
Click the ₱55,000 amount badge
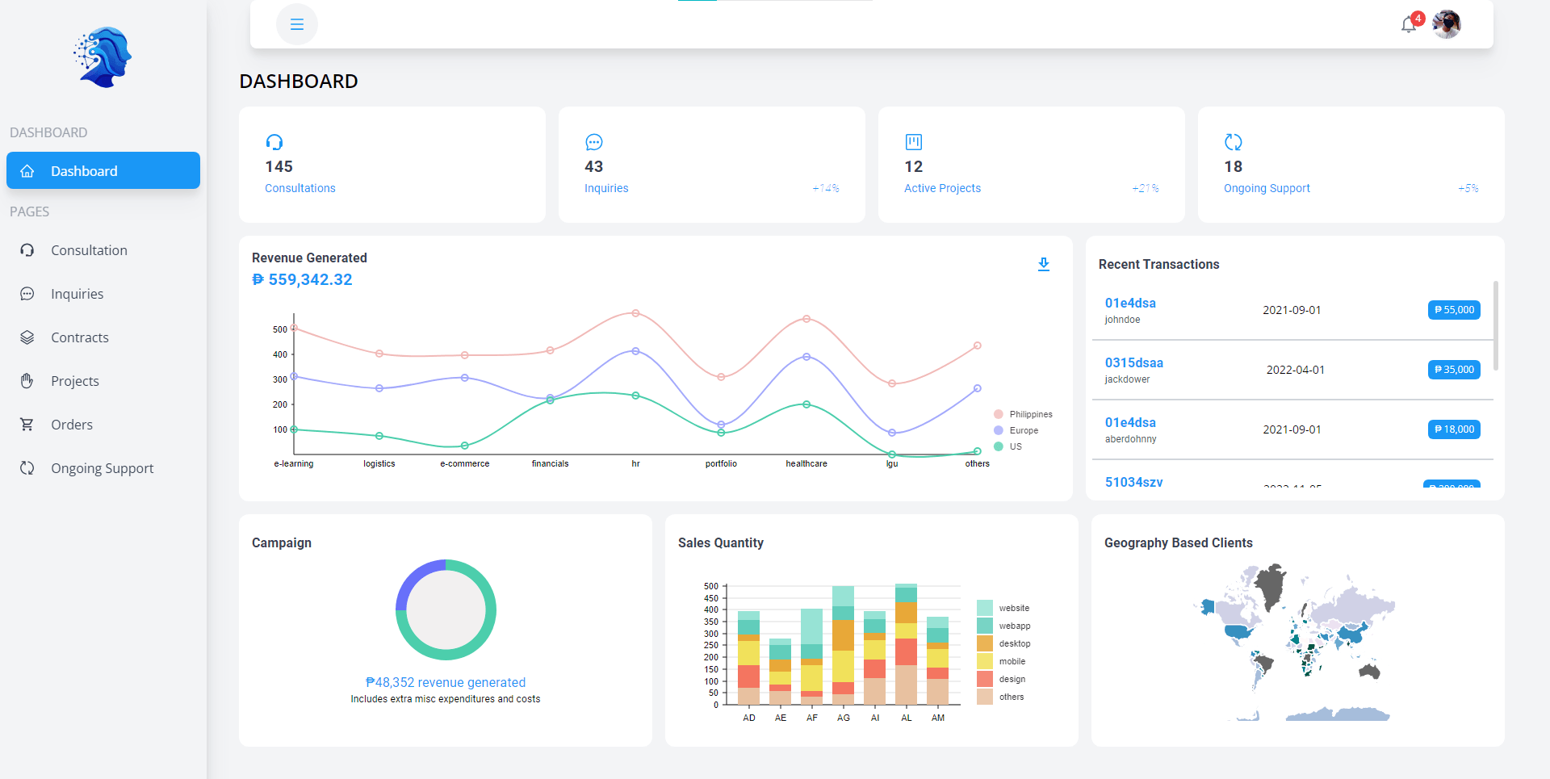[1454, 310]
